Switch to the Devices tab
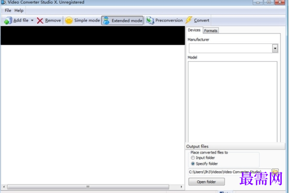Viewport: 291px width, 193px height. point(194,30)
